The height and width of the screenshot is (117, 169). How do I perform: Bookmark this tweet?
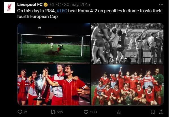coord(153,112)
